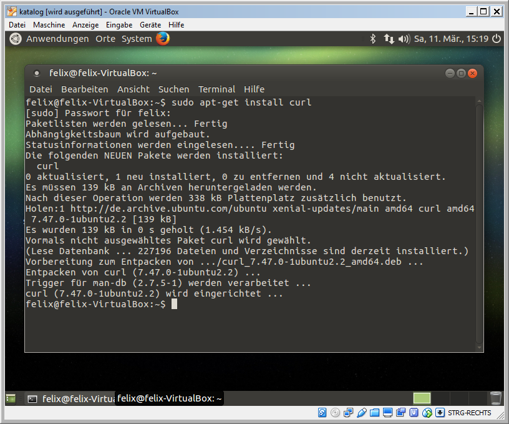This screenshot has height=424, width=509.
Task: Click the VirtualBox shared folders status icon
Action: tap(374, 413)
